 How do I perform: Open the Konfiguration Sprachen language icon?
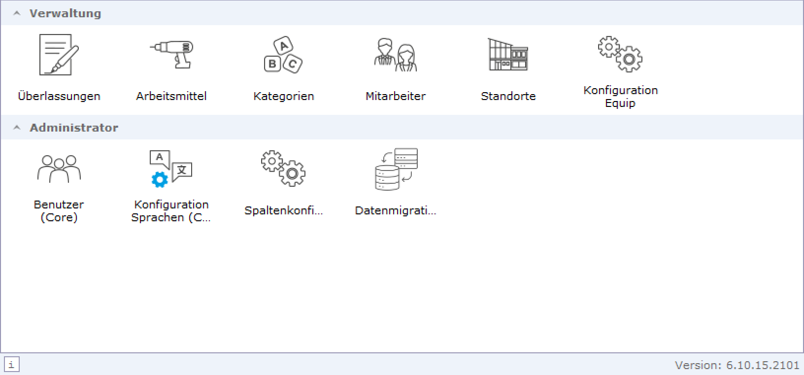(x=171, y=169)
